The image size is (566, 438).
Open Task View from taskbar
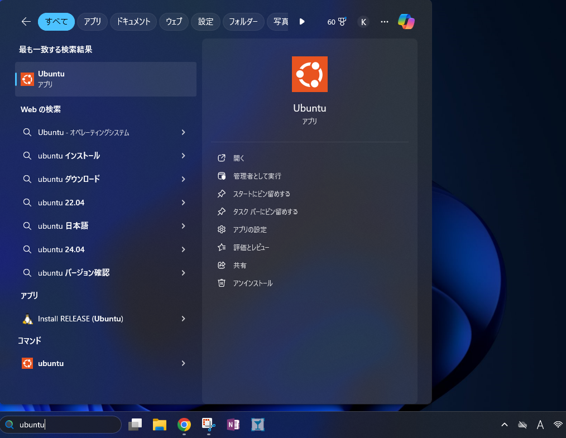pos(135,425)
